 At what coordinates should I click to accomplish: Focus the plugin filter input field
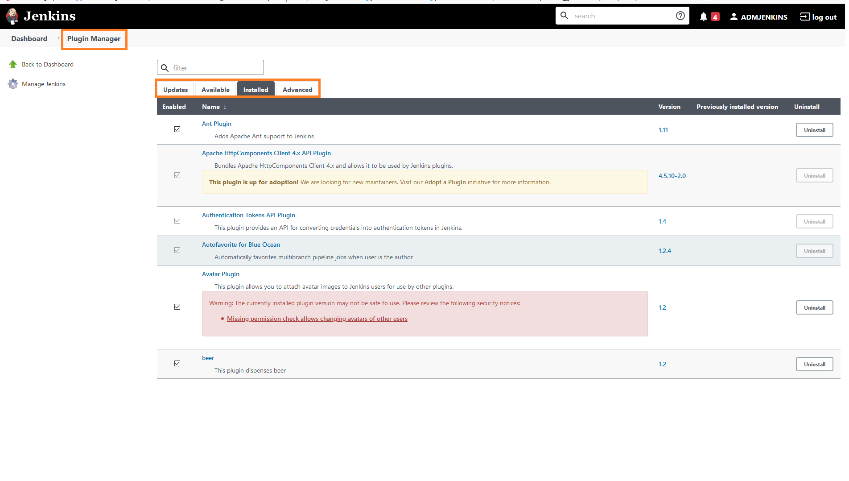(210, 68)
